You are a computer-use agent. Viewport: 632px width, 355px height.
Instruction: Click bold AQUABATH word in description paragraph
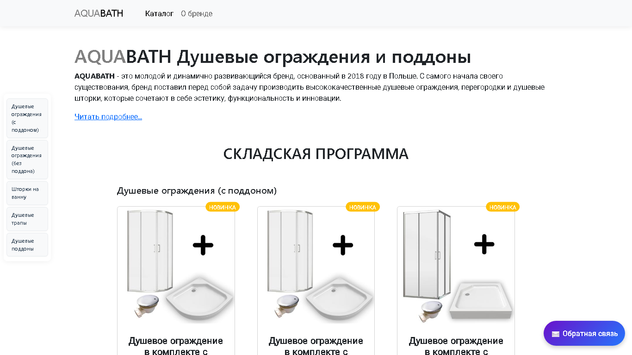[x=94, y=76]
